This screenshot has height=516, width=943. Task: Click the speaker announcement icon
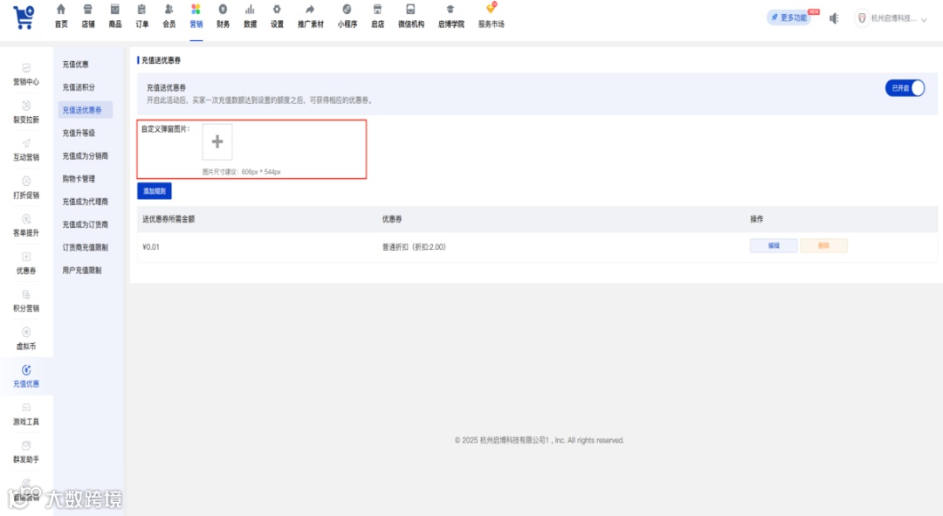[834, 18]
